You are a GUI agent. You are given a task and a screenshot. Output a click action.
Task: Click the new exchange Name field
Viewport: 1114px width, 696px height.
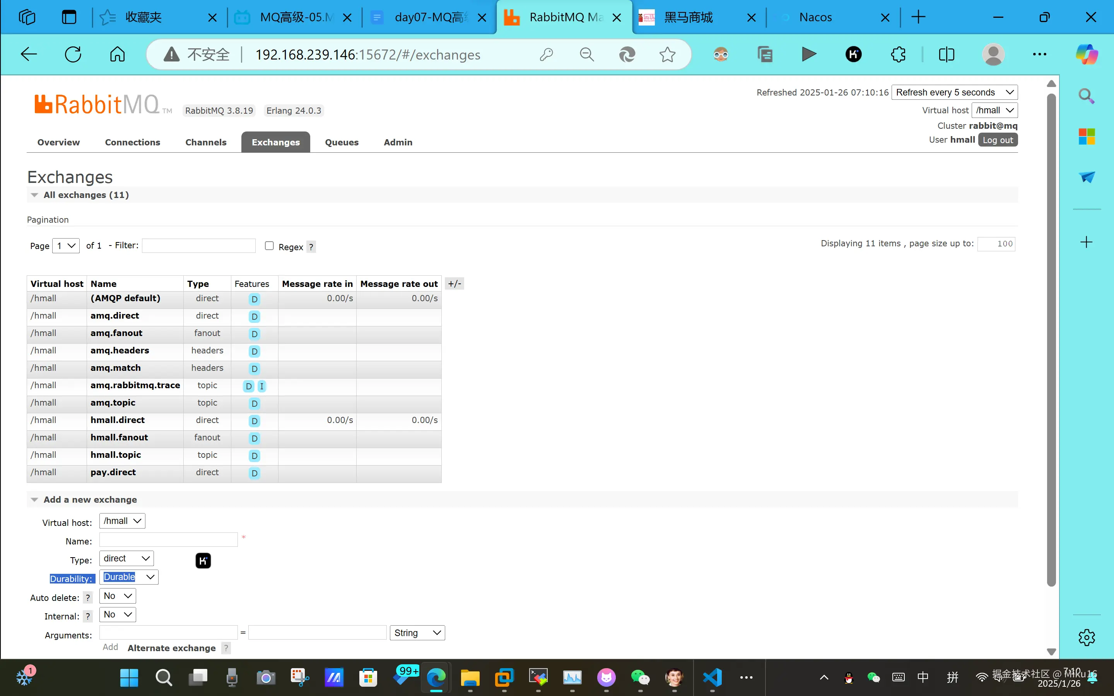tap(169, 539)
